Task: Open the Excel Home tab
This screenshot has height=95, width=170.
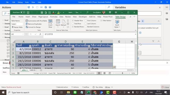Action: 21,17
